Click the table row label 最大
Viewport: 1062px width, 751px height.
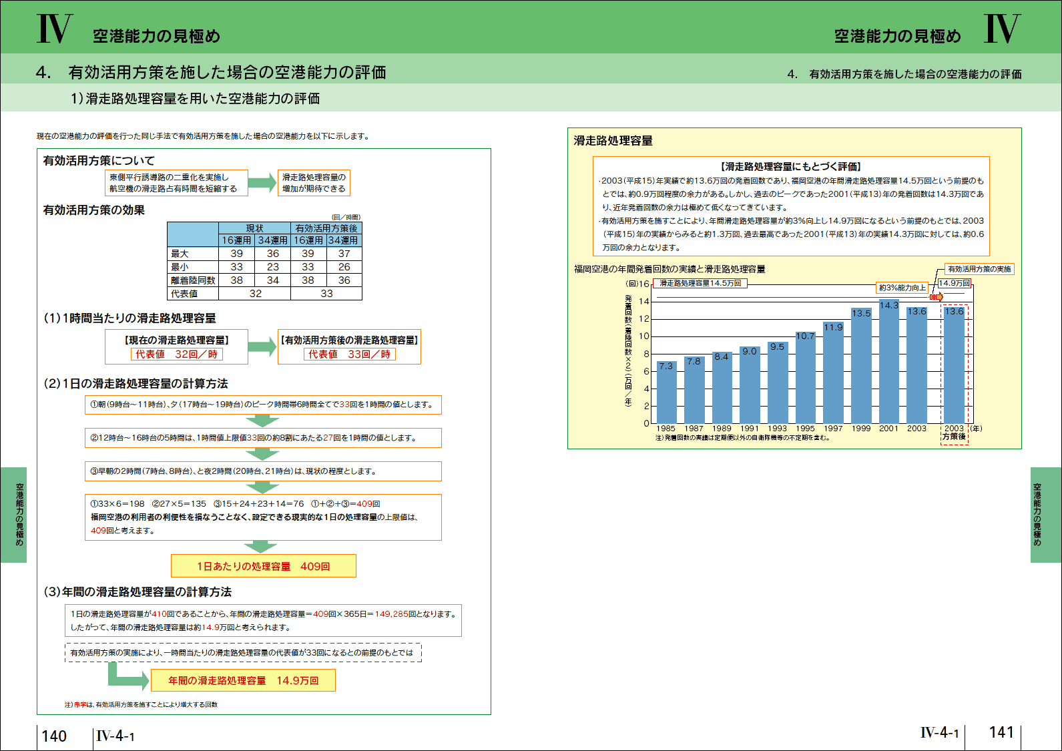193,254
